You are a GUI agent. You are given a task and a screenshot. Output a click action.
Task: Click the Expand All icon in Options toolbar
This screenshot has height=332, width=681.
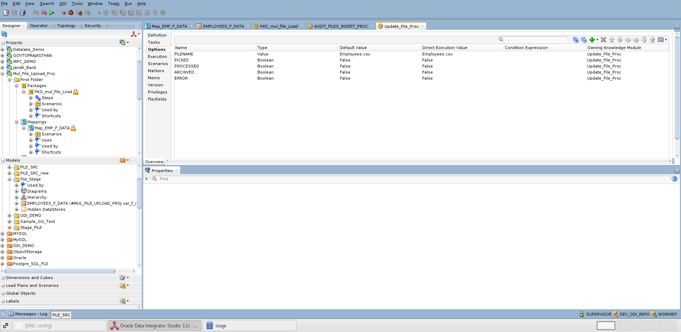pyautogui.click(x=575, y=40)
